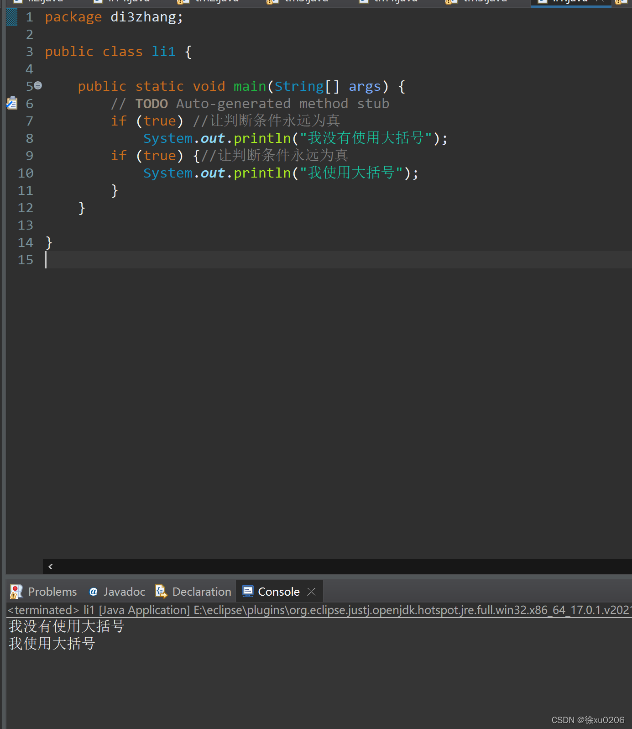Screen dimensions: 632x729
Task: Click the 'class' keyword on line 3
Action: (123, 52)
